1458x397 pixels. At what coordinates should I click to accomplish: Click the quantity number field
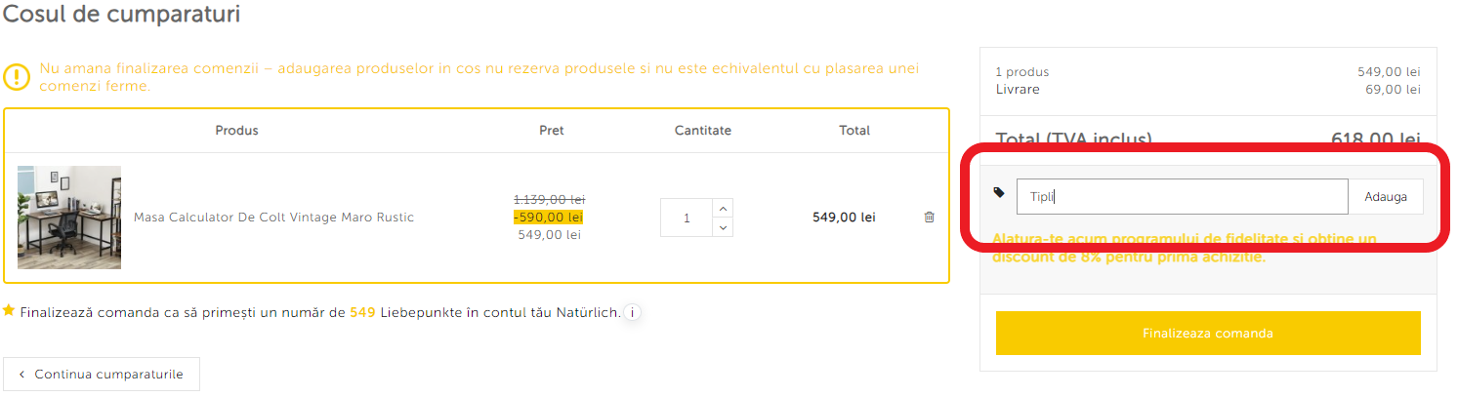click(x=687, y=218)
